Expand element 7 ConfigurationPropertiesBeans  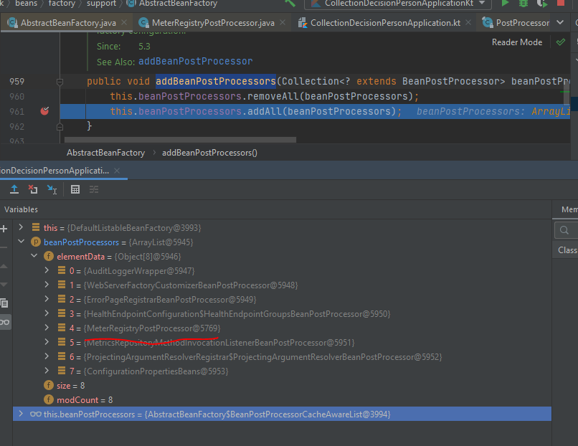point(47,371)
